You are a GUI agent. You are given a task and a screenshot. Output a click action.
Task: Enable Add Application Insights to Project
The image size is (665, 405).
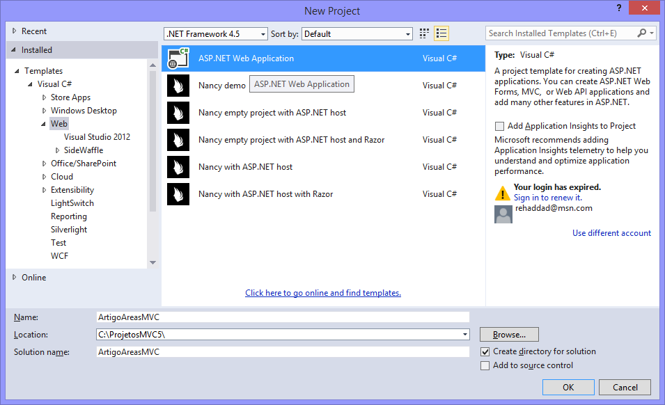tap(499, 126)
